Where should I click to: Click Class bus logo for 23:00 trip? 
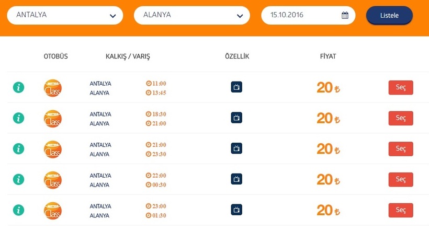tap(53, 211)
